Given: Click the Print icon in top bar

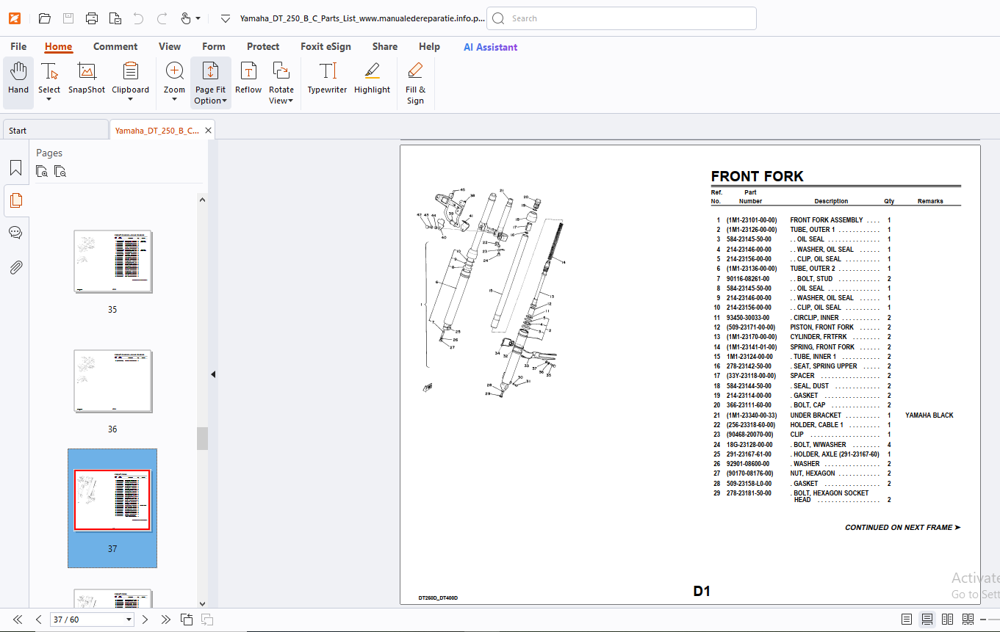Looking at the screenshot, I should [92, 18].
